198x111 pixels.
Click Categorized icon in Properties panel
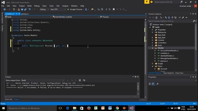coord(150,84)
